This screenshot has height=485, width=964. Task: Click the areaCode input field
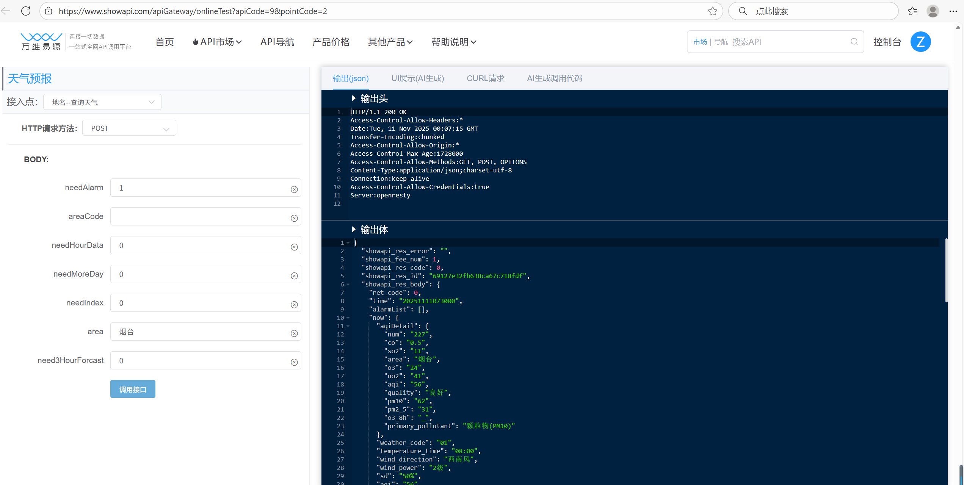[201, 217]
